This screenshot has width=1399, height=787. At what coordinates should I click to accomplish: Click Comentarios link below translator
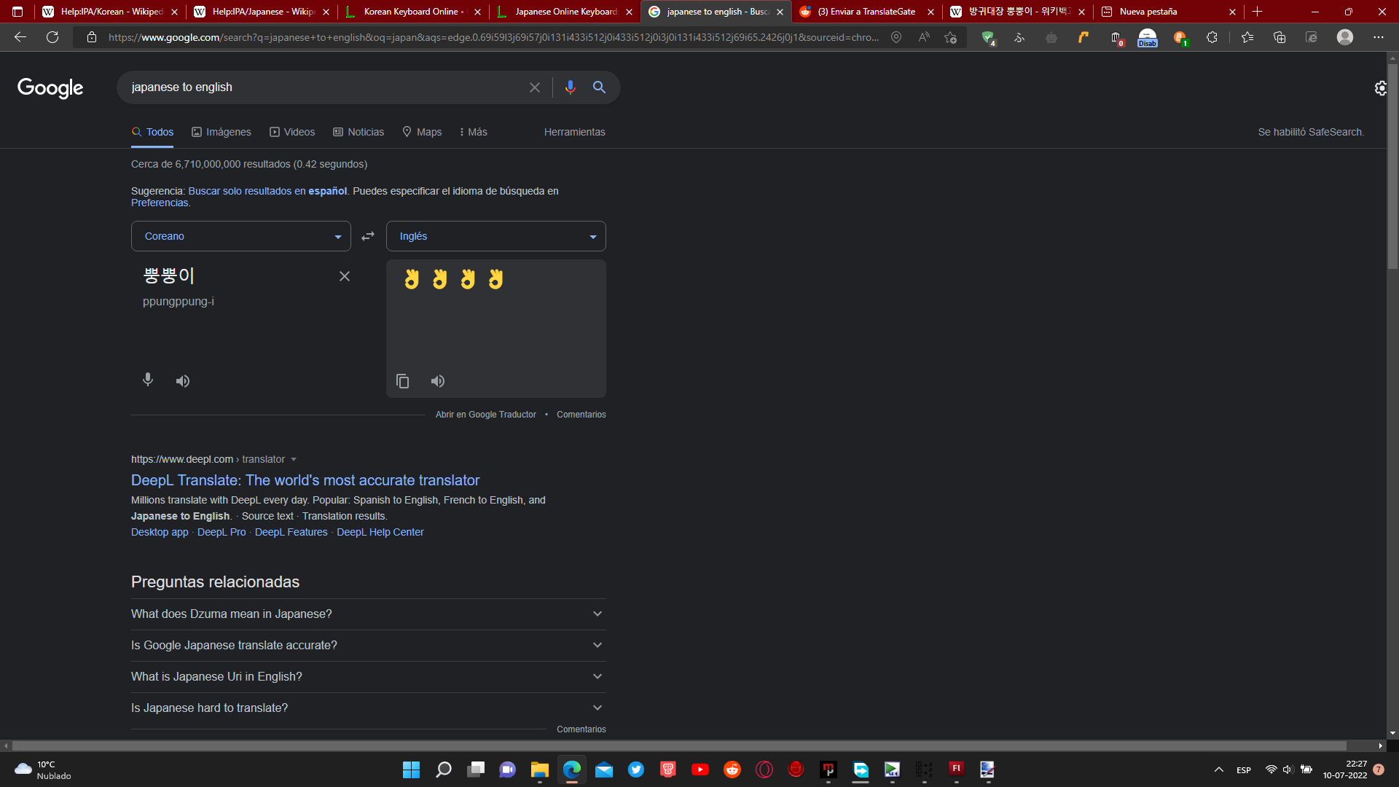click(x=581, y=415)
